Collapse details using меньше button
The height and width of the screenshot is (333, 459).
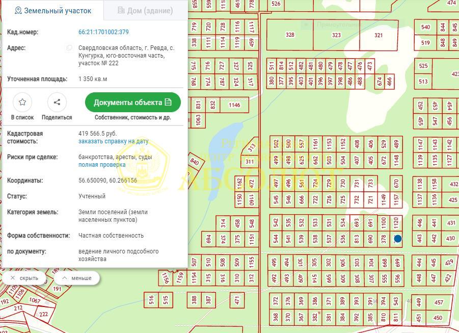(x=77, y=278)
